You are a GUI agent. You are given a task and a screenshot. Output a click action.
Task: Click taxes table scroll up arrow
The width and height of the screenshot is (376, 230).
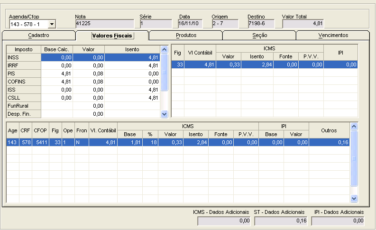(x=164, y=50)
